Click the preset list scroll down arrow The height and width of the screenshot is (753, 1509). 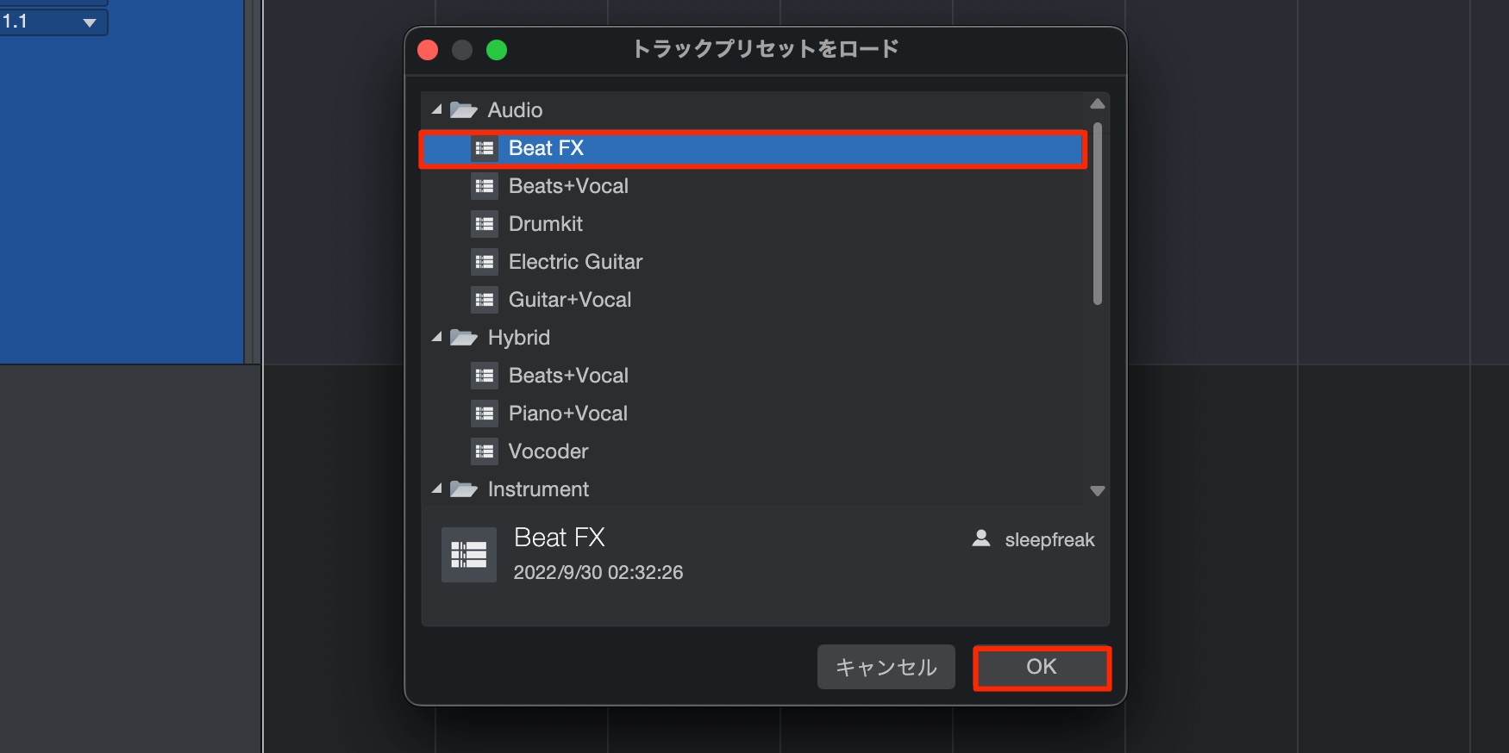tap(1098, 491)
